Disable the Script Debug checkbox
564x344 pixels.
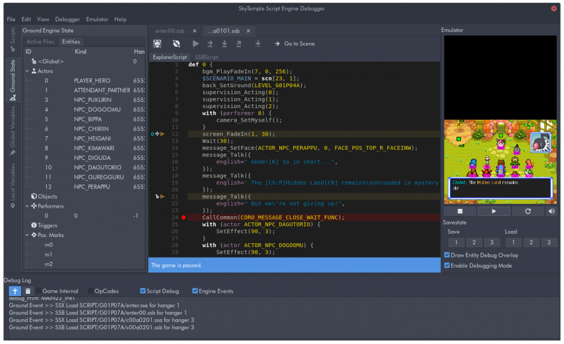pos(143,291)
